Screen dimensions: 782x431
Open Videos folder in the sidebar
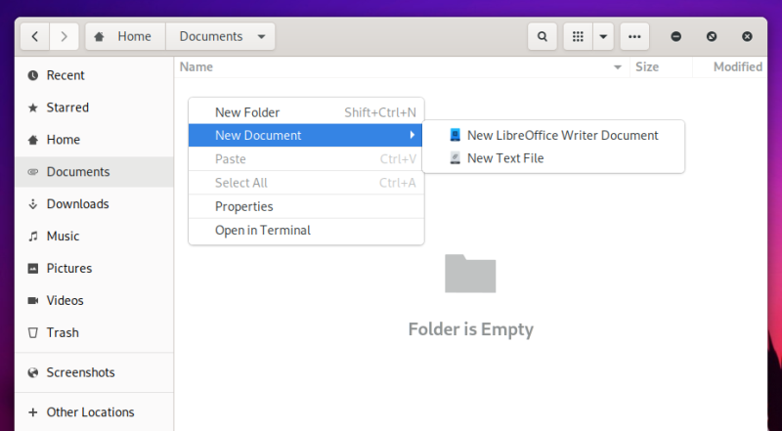coord(94,301)
